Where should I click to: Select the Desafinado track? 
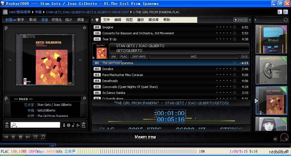pyautogui.click(x=110, y=81)
